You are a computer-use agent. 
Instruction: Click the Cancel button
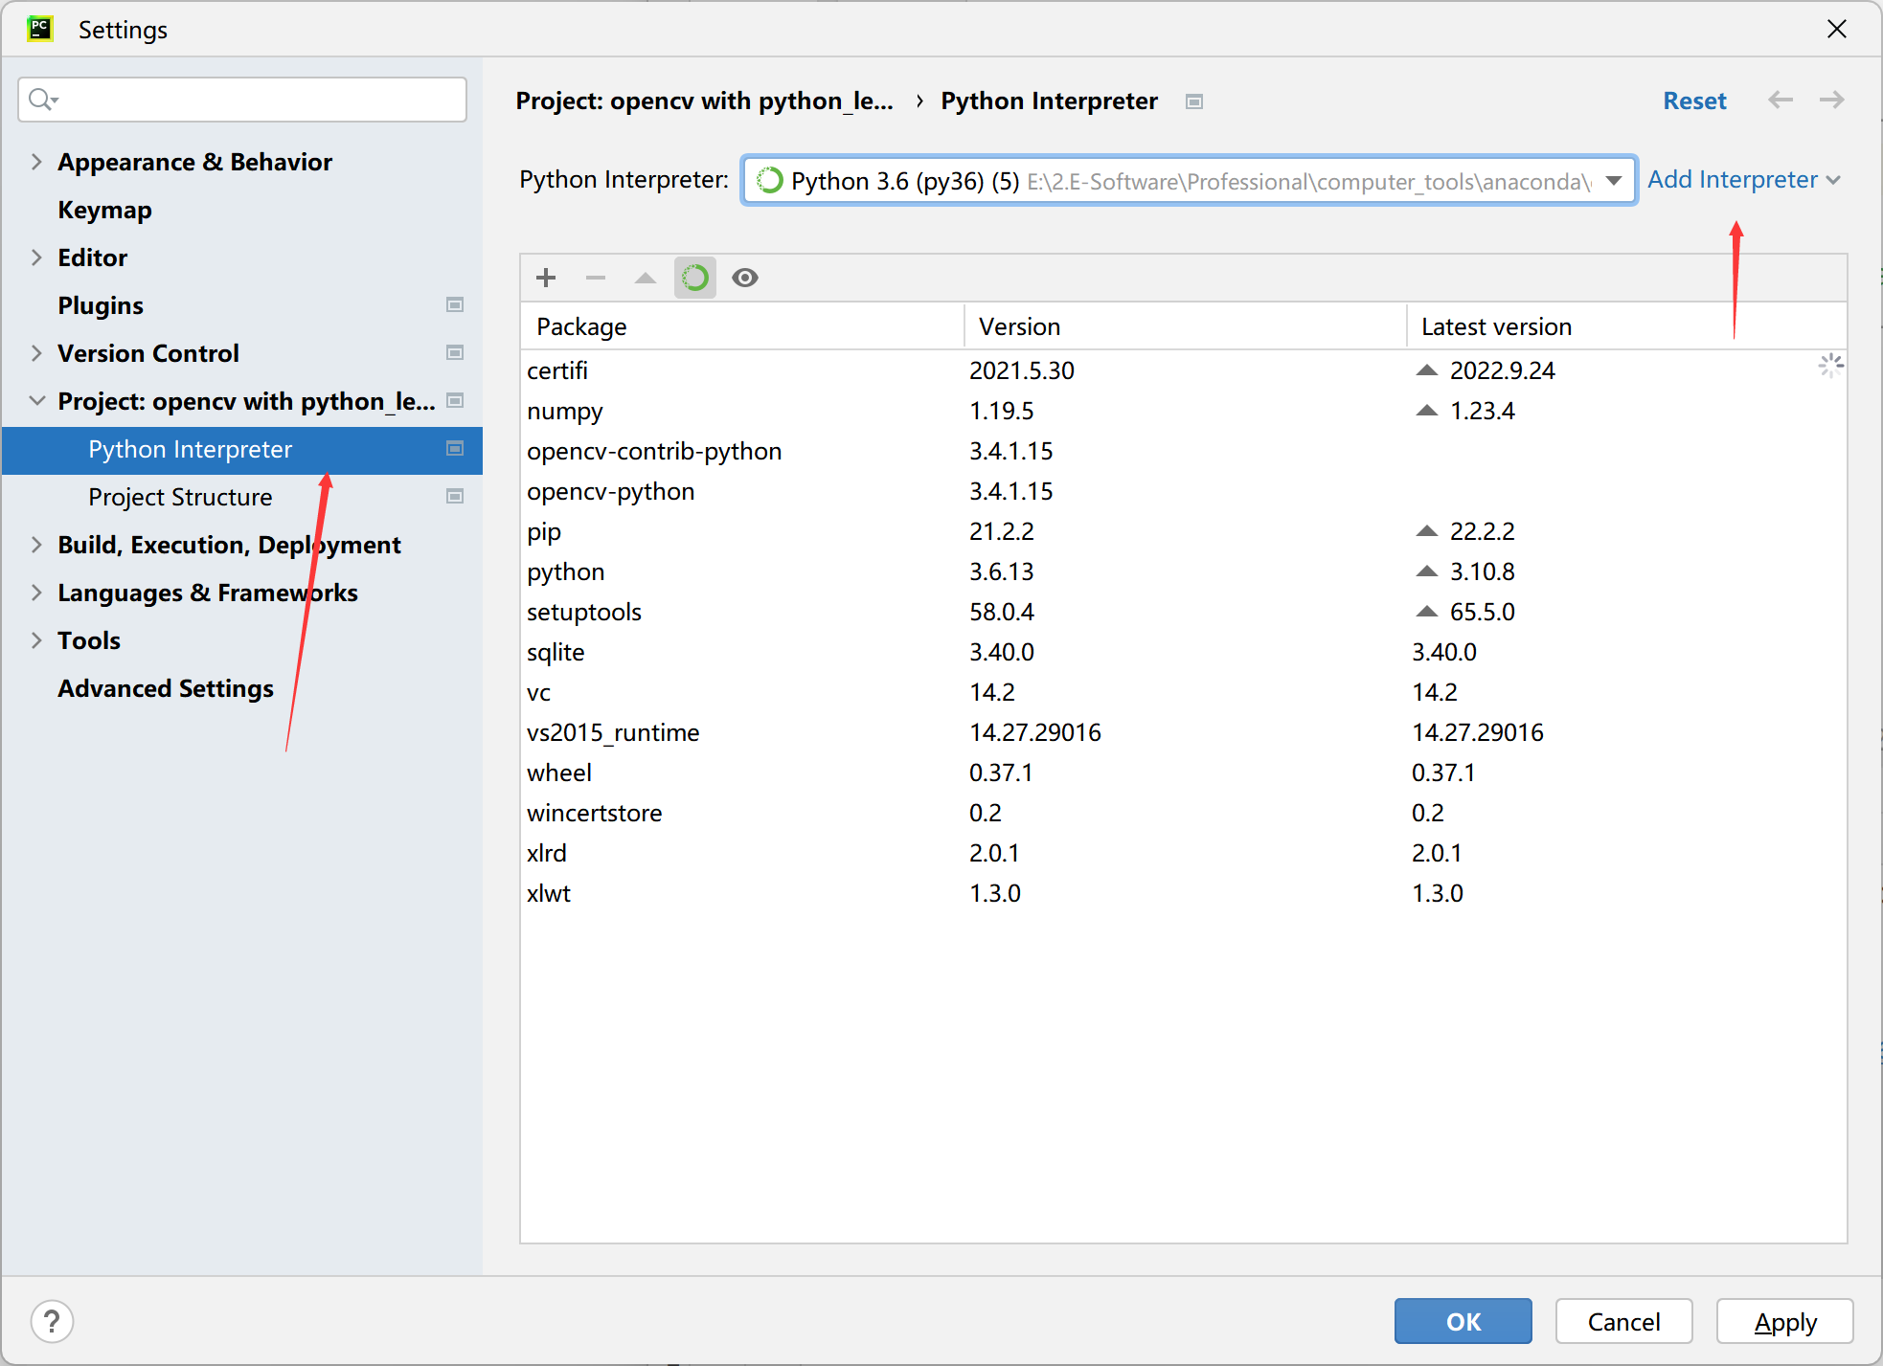1623,1321
